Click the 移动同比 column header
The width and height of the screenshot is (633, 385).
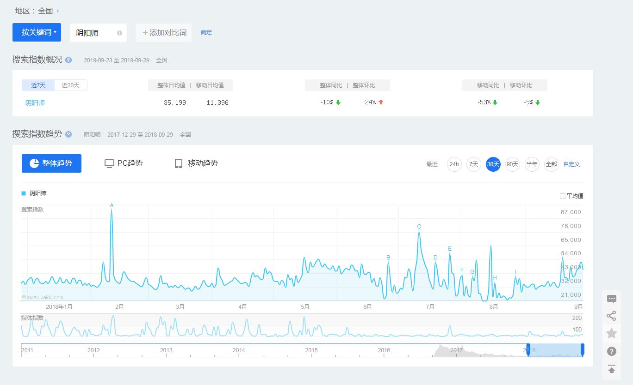coord(488,85)
